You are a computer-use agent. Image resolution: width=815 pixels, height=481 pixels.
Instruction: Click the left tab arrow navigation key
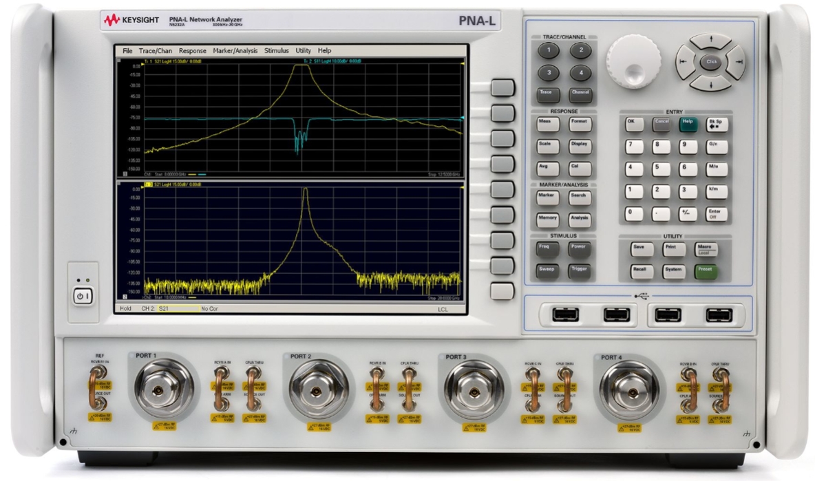(684, 62)
